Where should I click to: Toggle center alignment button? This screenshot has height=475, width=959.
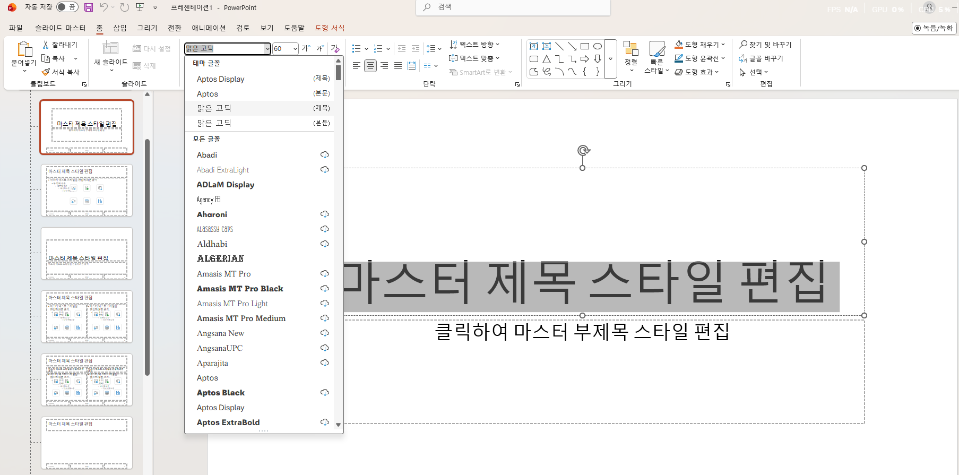370,66
